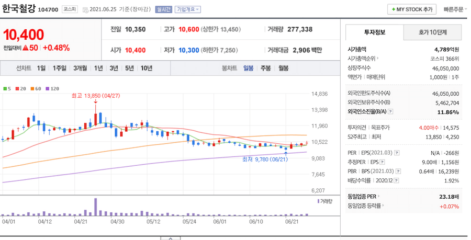Click the calendar icon beside 2021.06.25 date

click(85, 9)
